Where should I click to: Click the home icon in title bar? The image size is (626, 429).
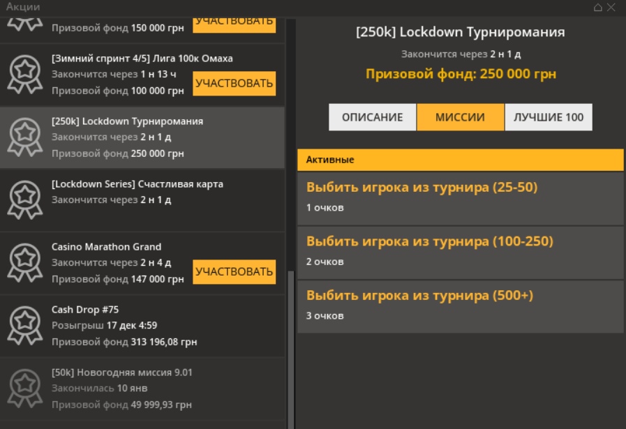pos(597,7)
